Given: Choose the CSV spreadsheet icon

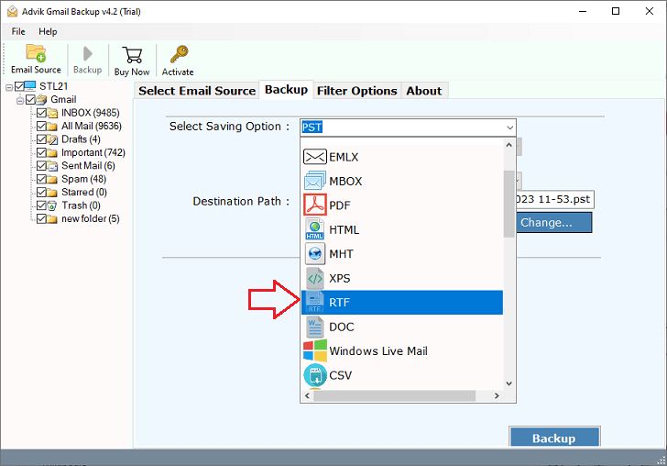Looking at the screenshot, I should click(x=315, y=375).
